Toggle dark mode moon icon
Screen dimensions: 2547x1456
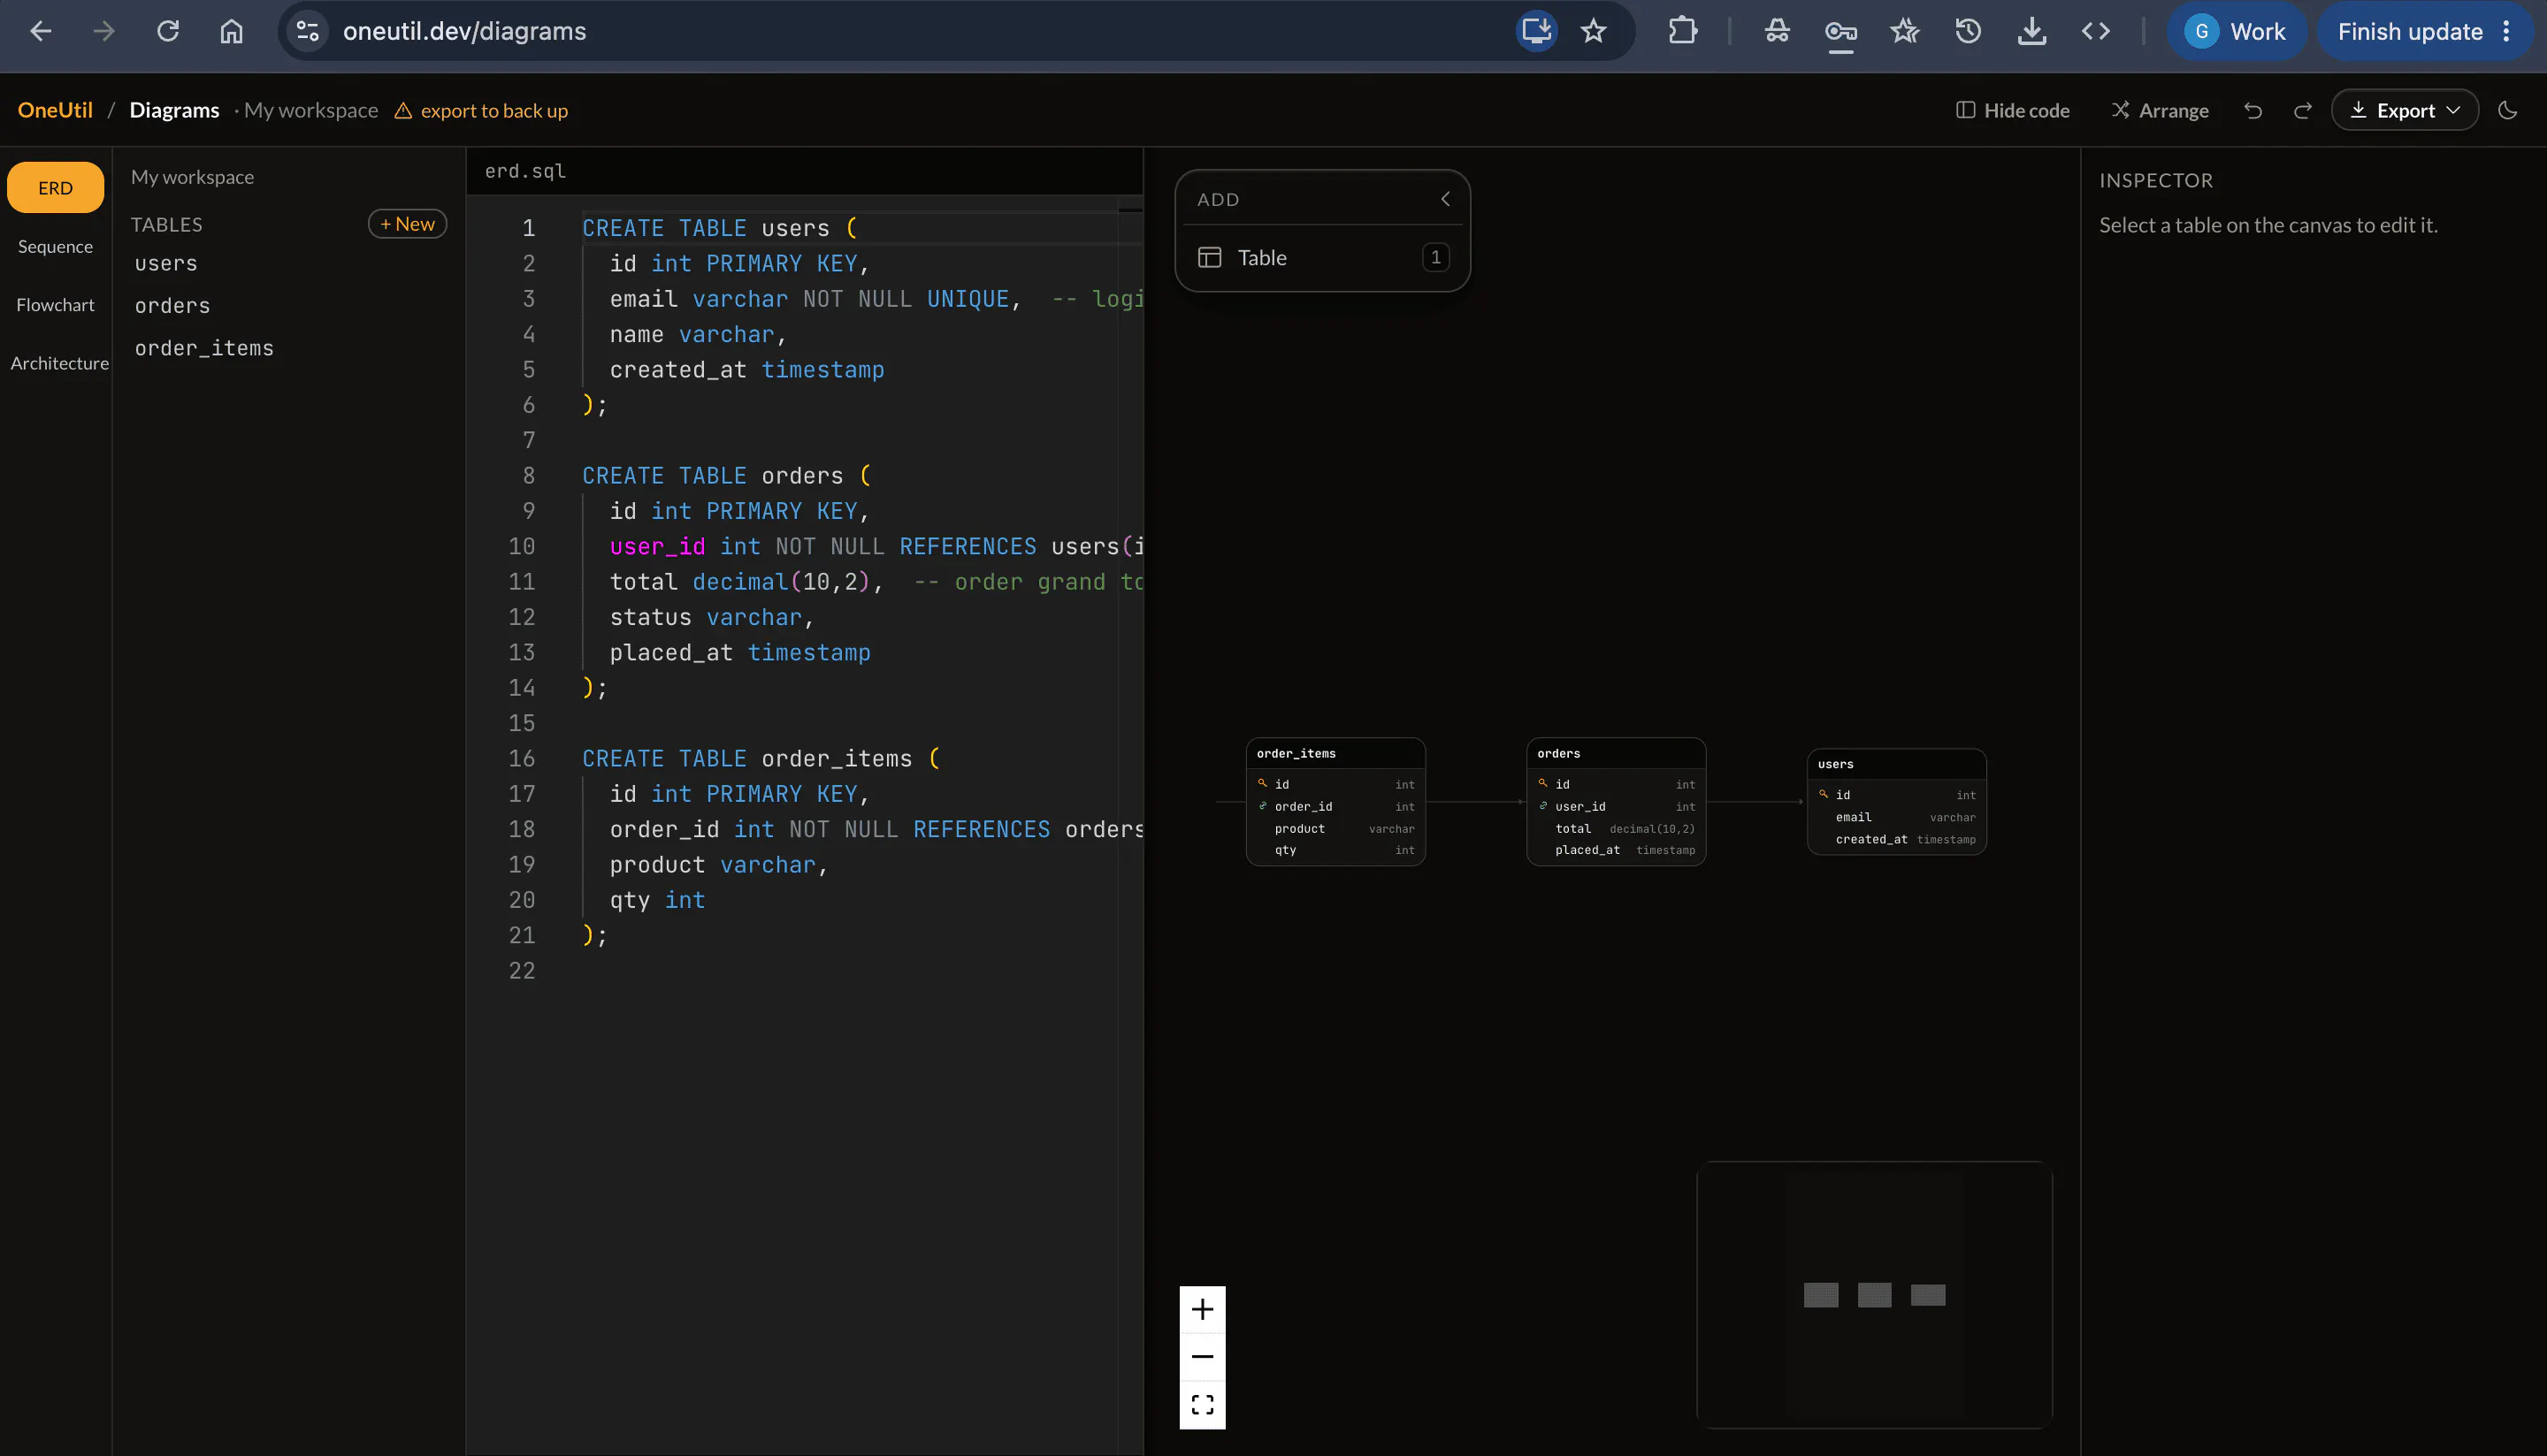[2508, 110]
